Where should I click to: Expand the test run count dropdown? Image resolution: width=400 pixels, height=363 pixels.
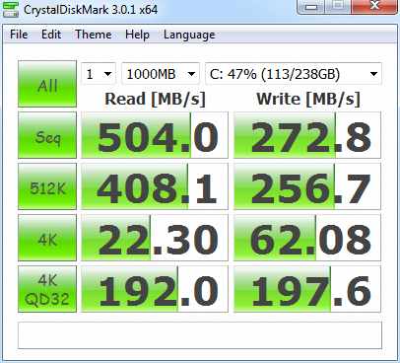tap(99, 74)
